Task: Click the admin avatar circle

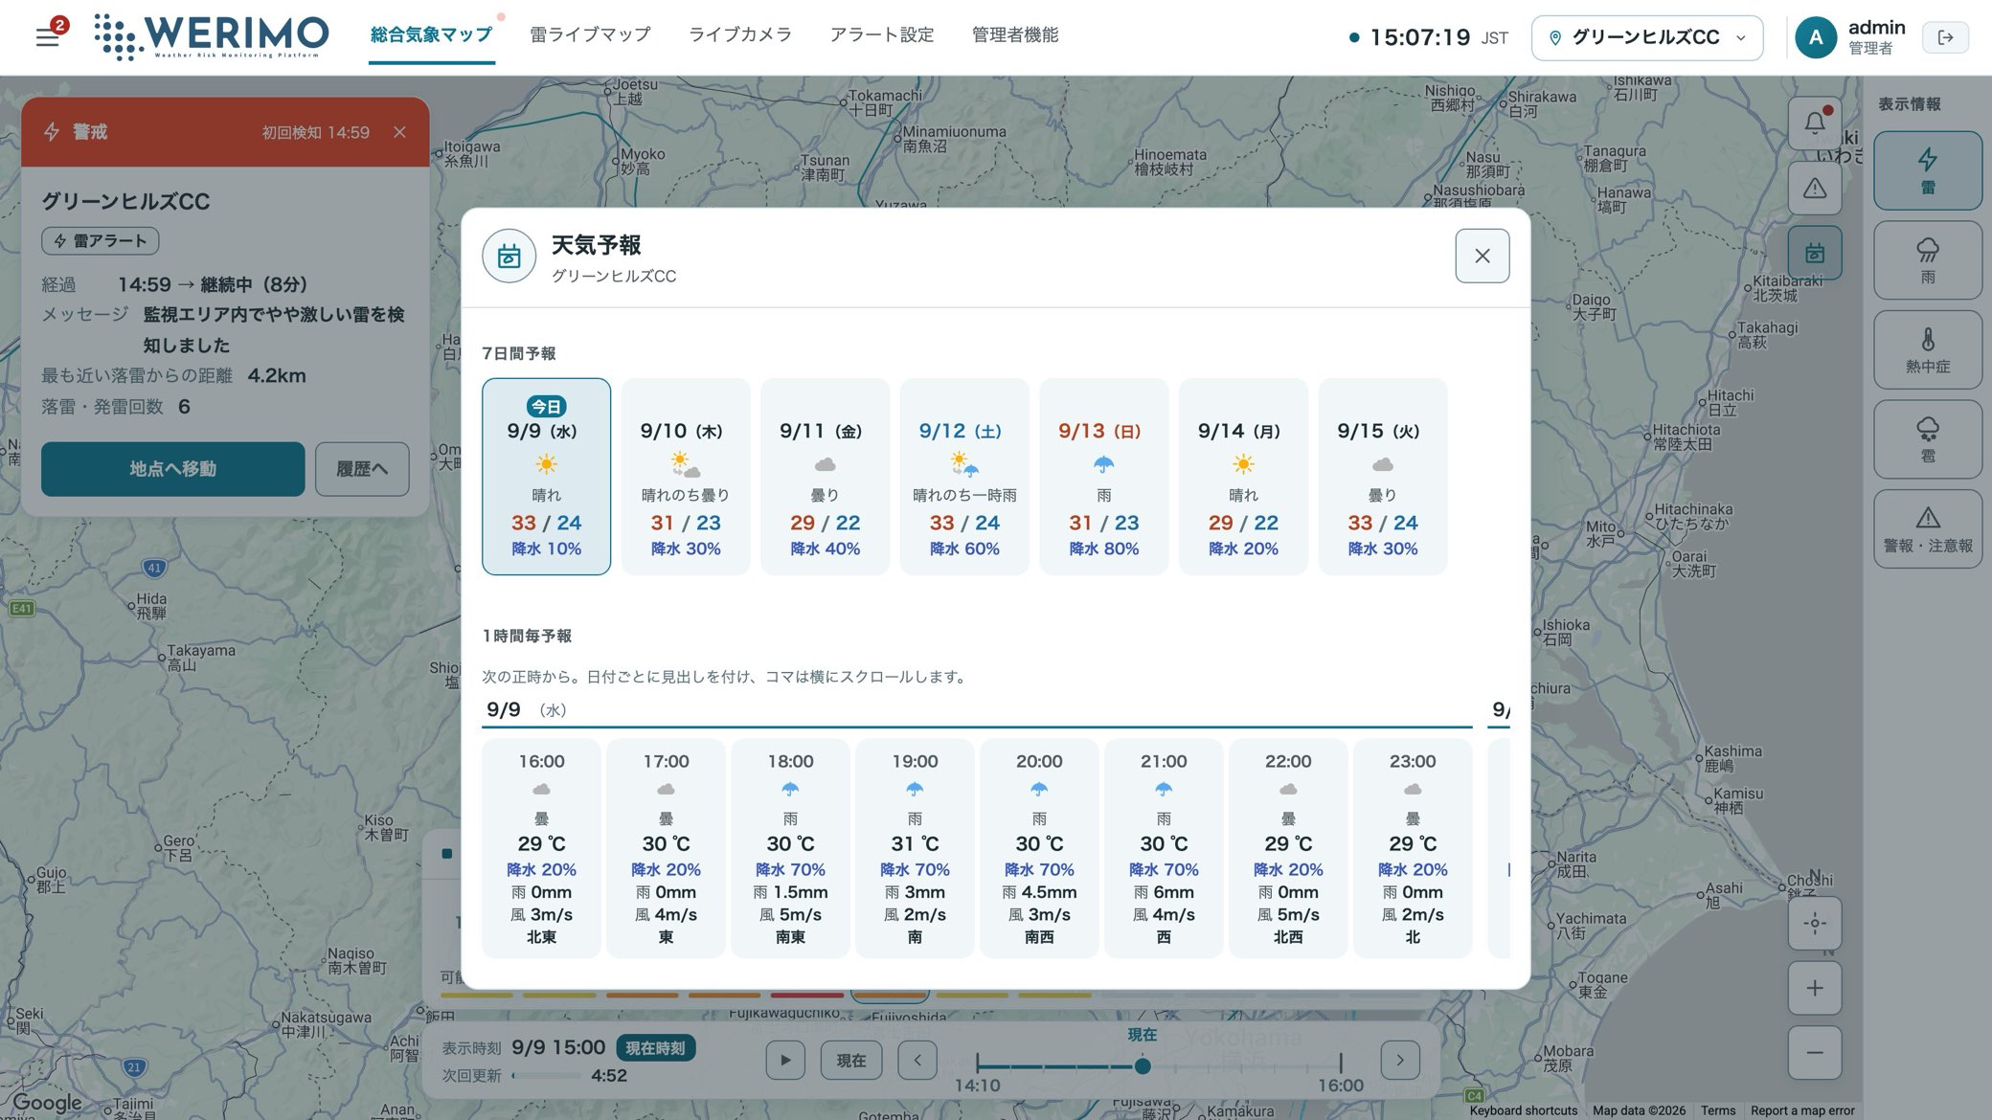Action: click(1815, 37)
